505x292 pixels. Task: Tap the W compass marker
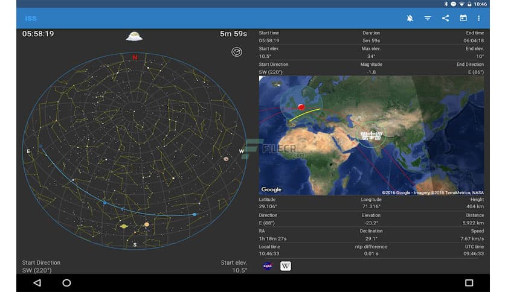click(x=241, y=151)
